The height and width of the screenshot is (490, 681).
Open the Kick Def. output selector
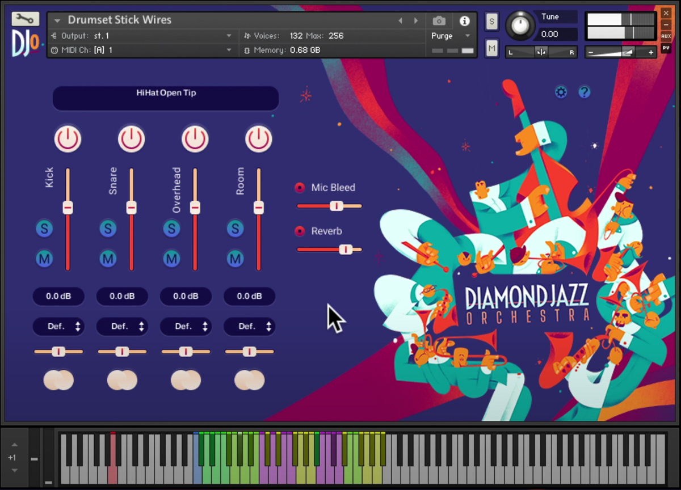click(58, 327)
